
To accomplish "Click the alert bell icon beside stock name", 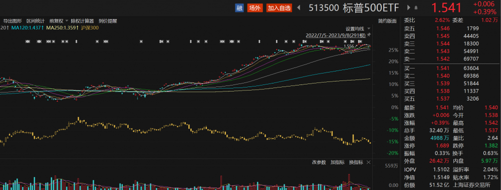I will tap(416, 7).
